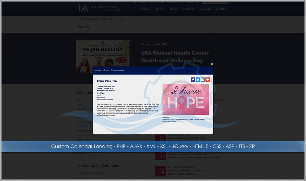Click the I have HOPE event image
Viewport: 306px width, 181px height.
point(186,99)
